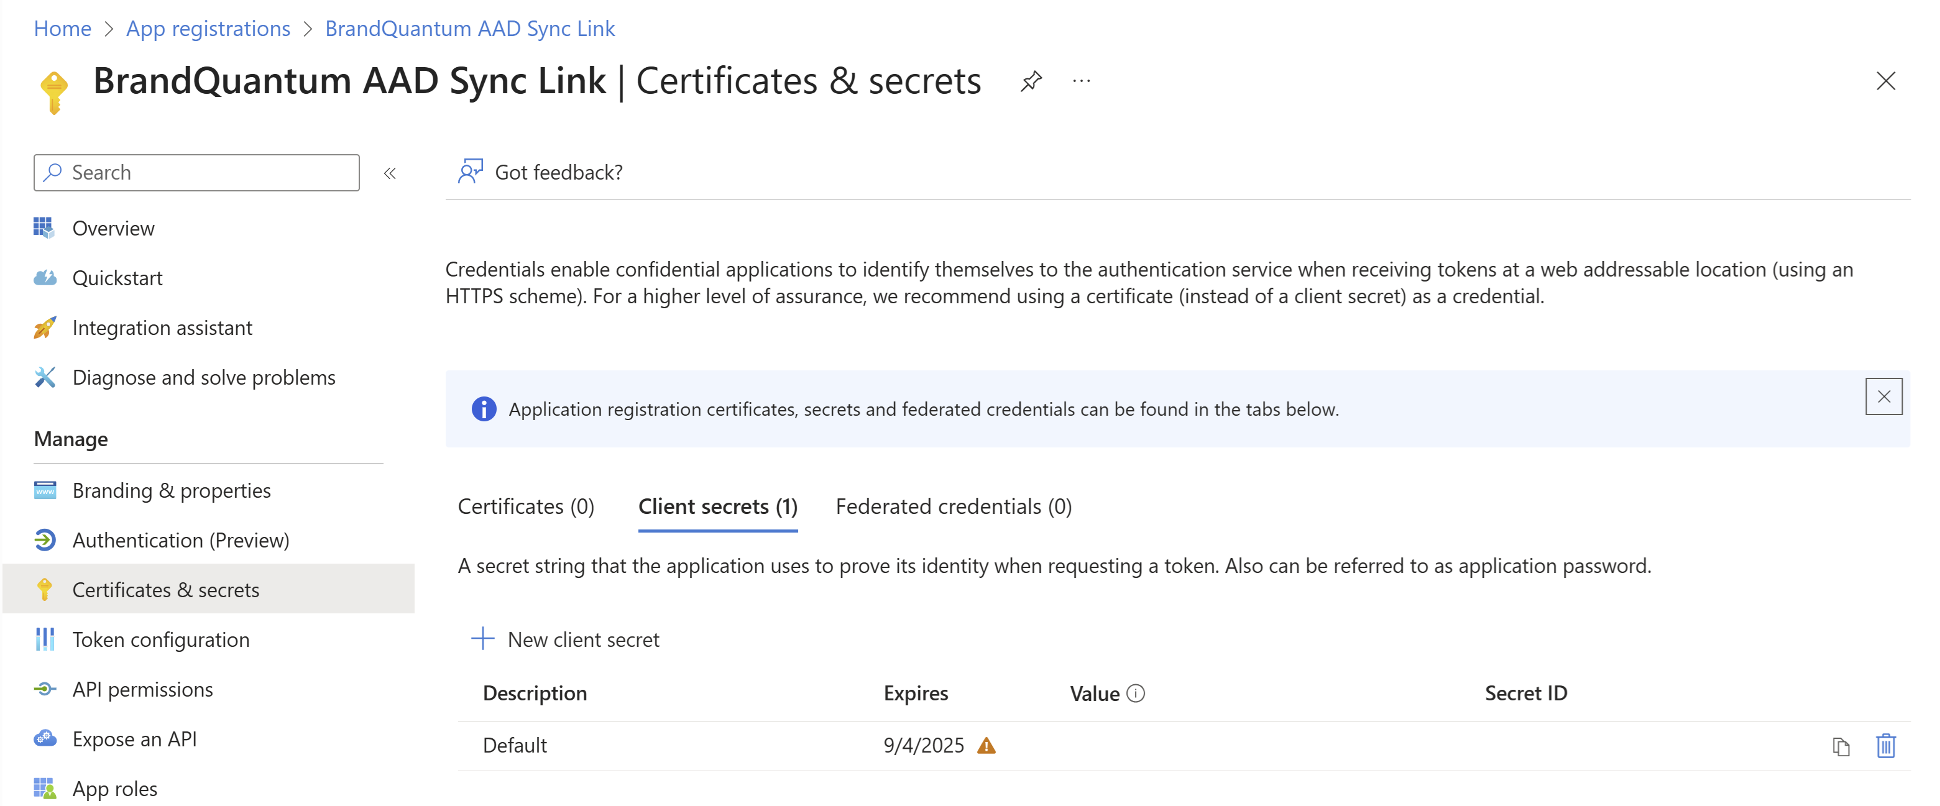Click the 9/4/2025 expiry date
Viewport: 1940px width, 806px height.
[x=923, y=745]
